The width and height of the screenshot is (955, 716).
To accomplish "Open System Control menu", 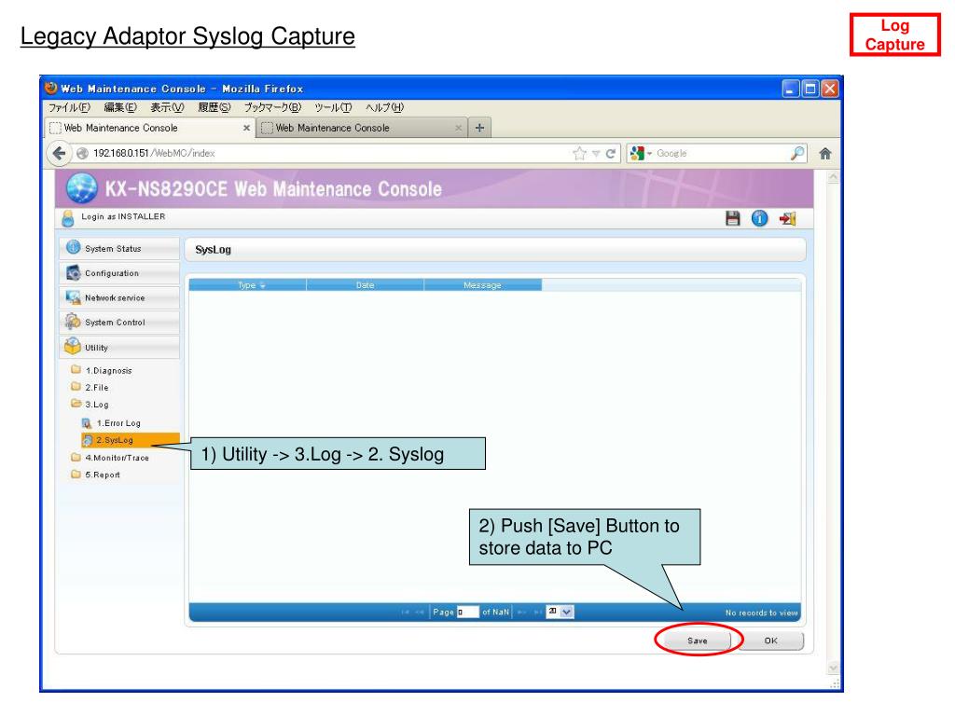I will click(120, 323).
